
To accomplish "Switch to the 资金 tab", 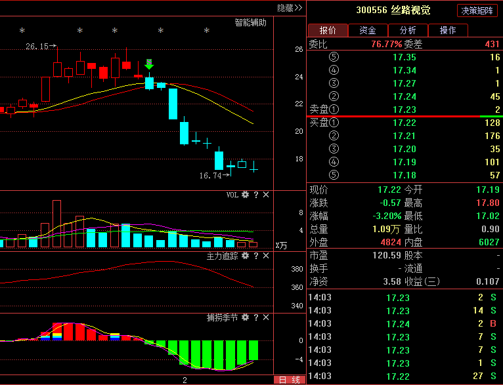I will 368,30.
